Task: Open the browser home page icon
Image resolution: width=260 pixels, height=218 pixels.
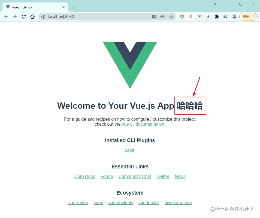Action: (32, 17)
